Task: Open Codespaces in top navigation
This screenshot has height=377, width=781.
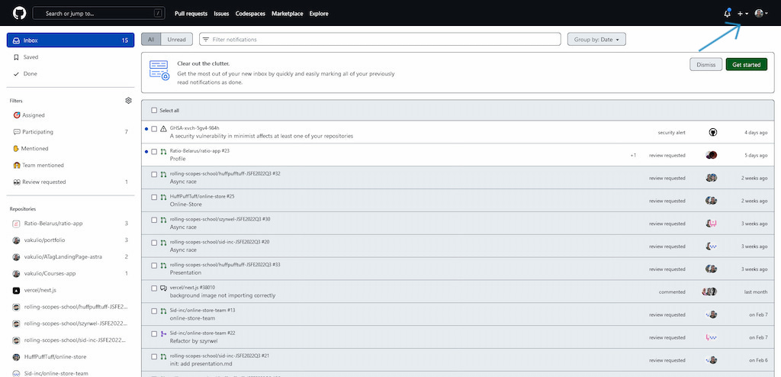Action: (x=250, y=14)
